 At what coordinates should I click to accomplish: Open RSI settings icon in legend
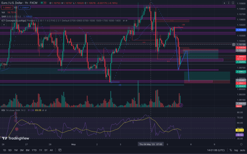pyautogui.click(x=46, y=110)
